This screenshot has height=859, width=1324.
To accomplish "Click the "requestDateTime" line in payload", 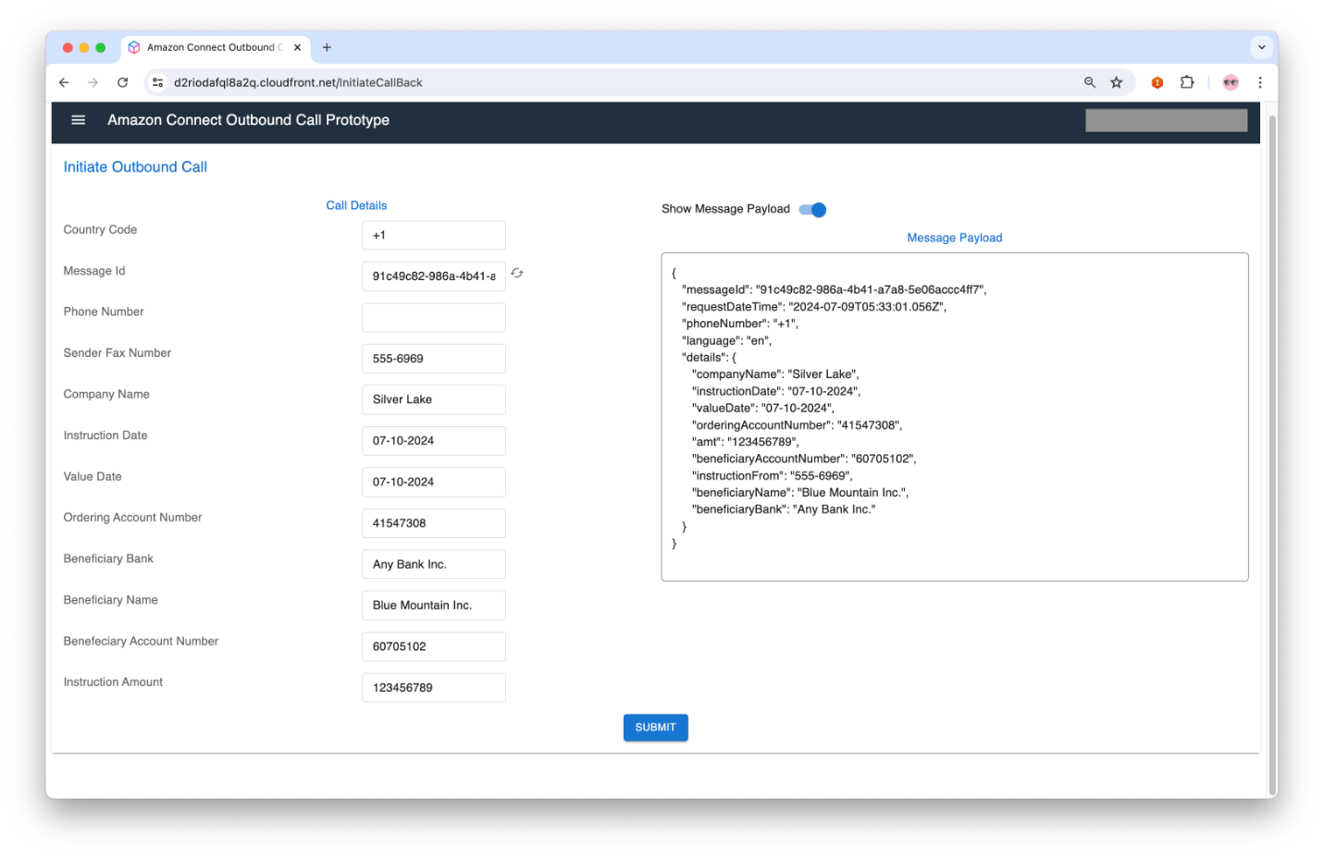I will click(x=814, y=307).
